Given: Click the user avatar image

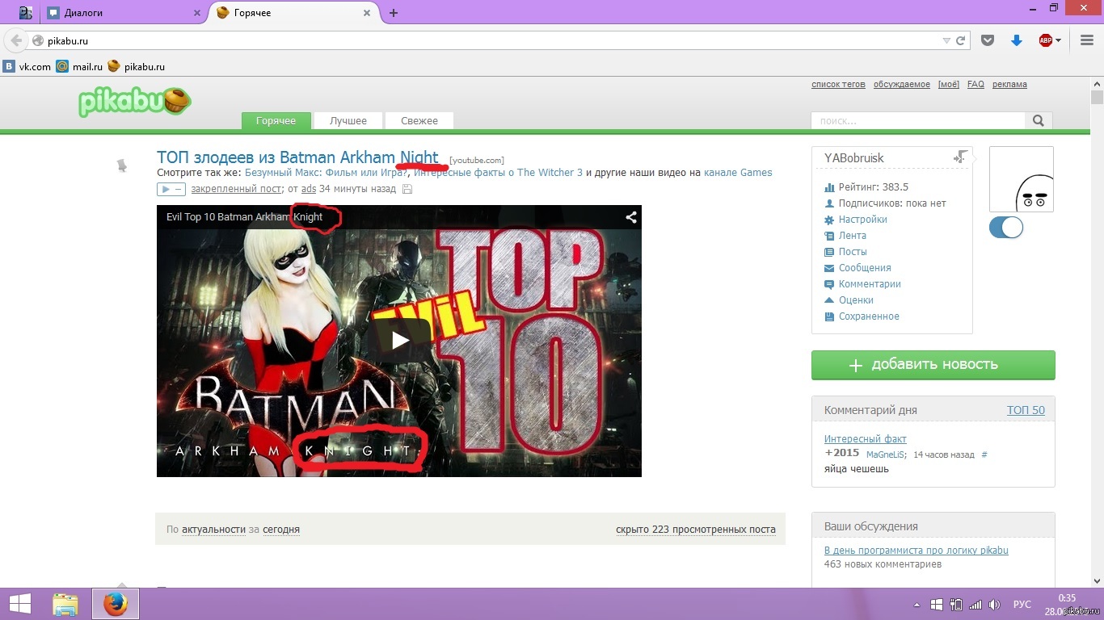Looking at the screenshot, I should [1022, 179].
